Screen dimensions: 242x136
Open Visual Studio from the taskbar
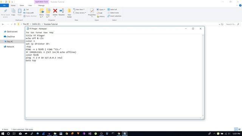[x=90, y=134]
